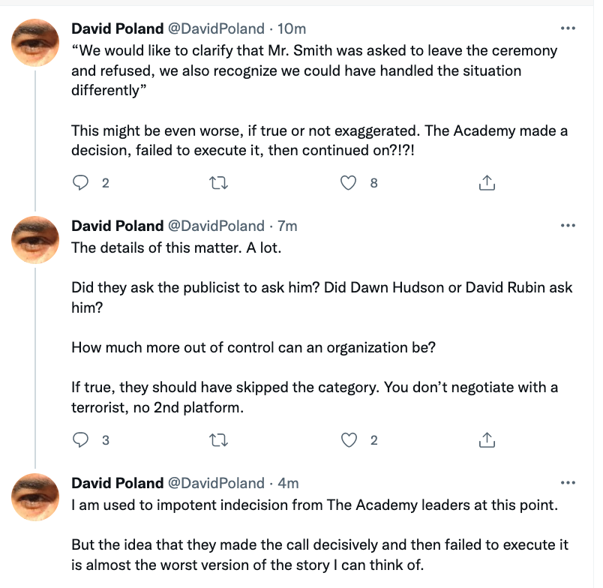Click @DavidPoland handle on the 7m tweet
The image size is (603, 588).
pyautogui.click(x=217, y=226)
